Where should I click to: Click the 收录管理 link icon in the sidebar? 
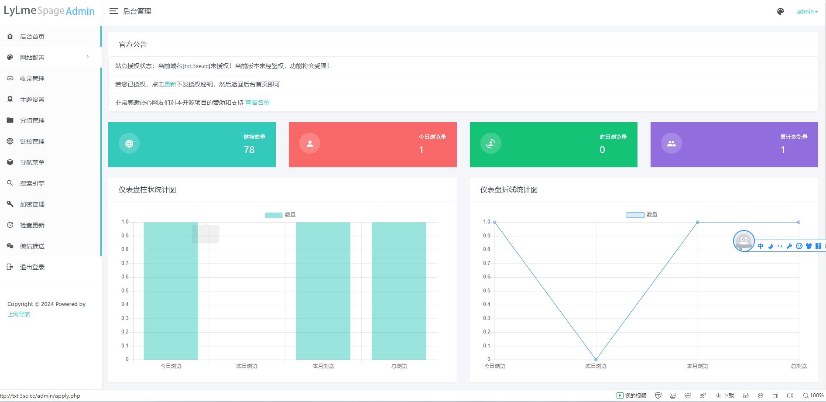(10, 79)
